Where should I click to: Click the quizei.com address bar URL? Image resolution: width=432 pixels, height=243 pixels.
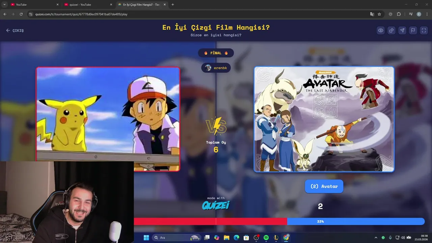81,14
